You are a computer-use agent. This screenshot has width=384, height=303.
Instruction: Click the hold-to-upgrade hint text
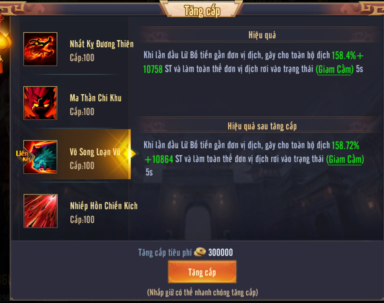click(x=203, y=293)
